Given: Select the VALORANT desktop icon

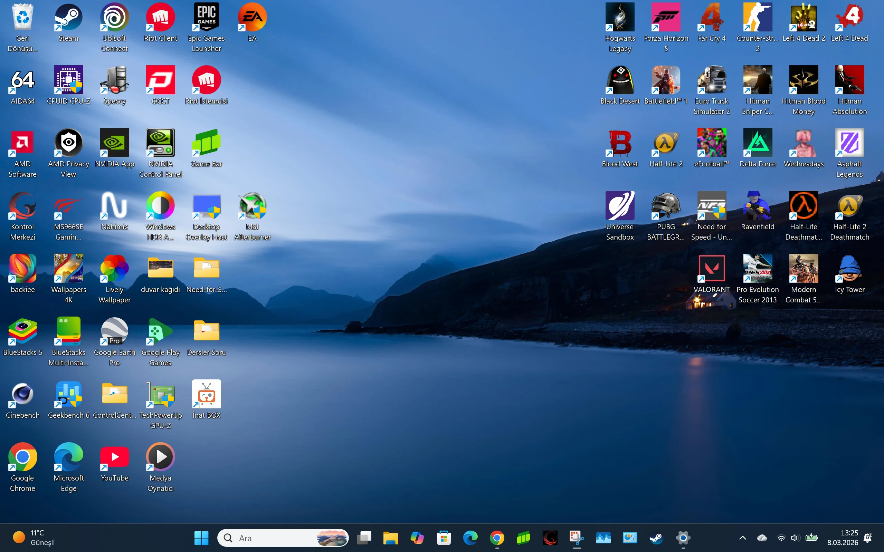Looking at the screenshot, I should 711,269.
